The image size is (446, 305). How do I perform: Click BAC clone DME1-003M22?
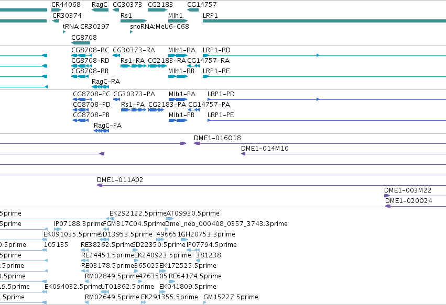408,190
